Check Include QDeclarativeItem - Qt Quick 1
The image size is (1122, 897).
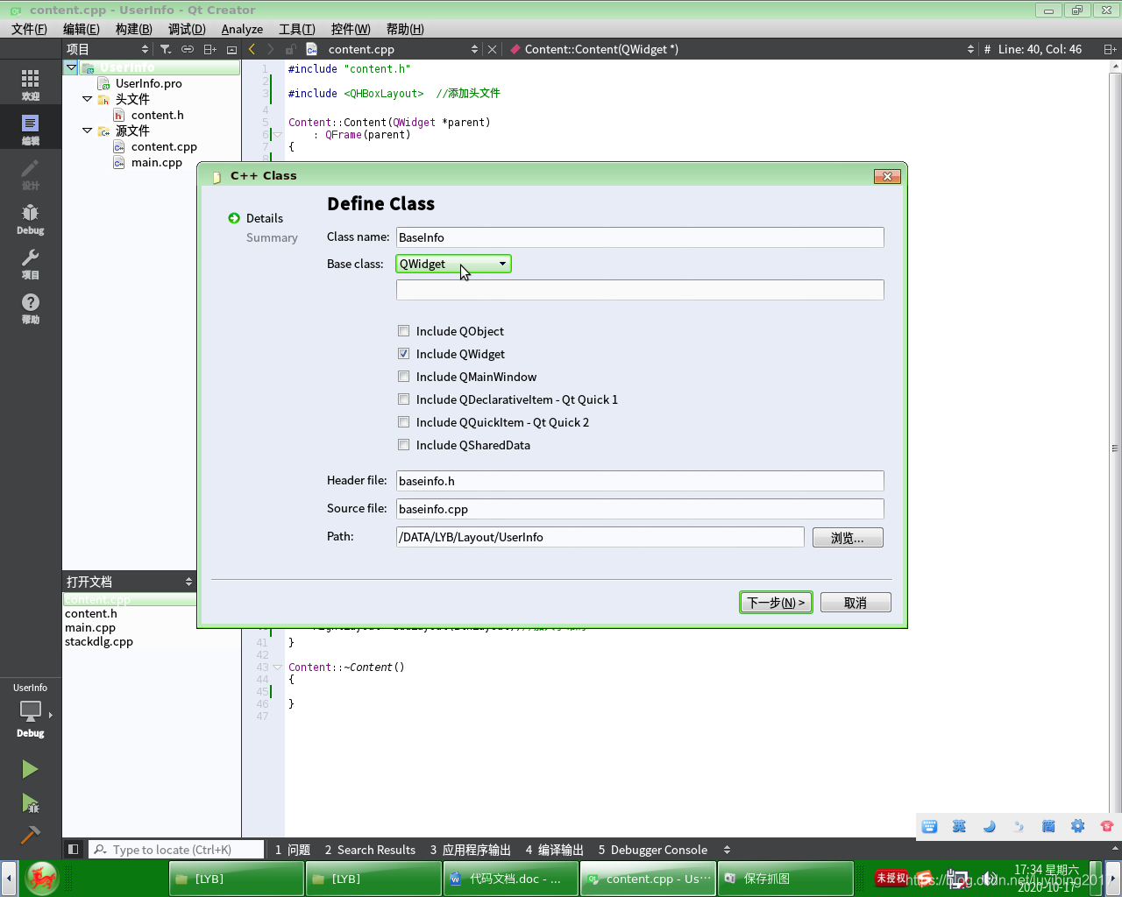403,399
